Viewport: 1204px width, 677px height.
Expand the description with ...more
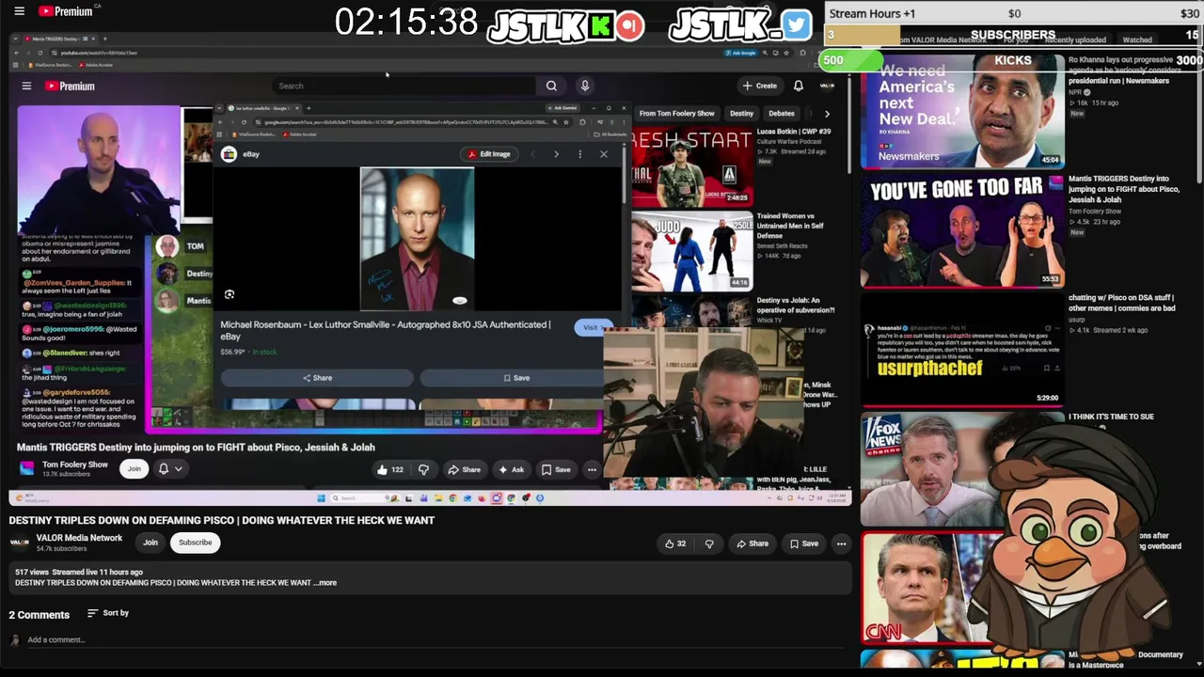[325, 583]
